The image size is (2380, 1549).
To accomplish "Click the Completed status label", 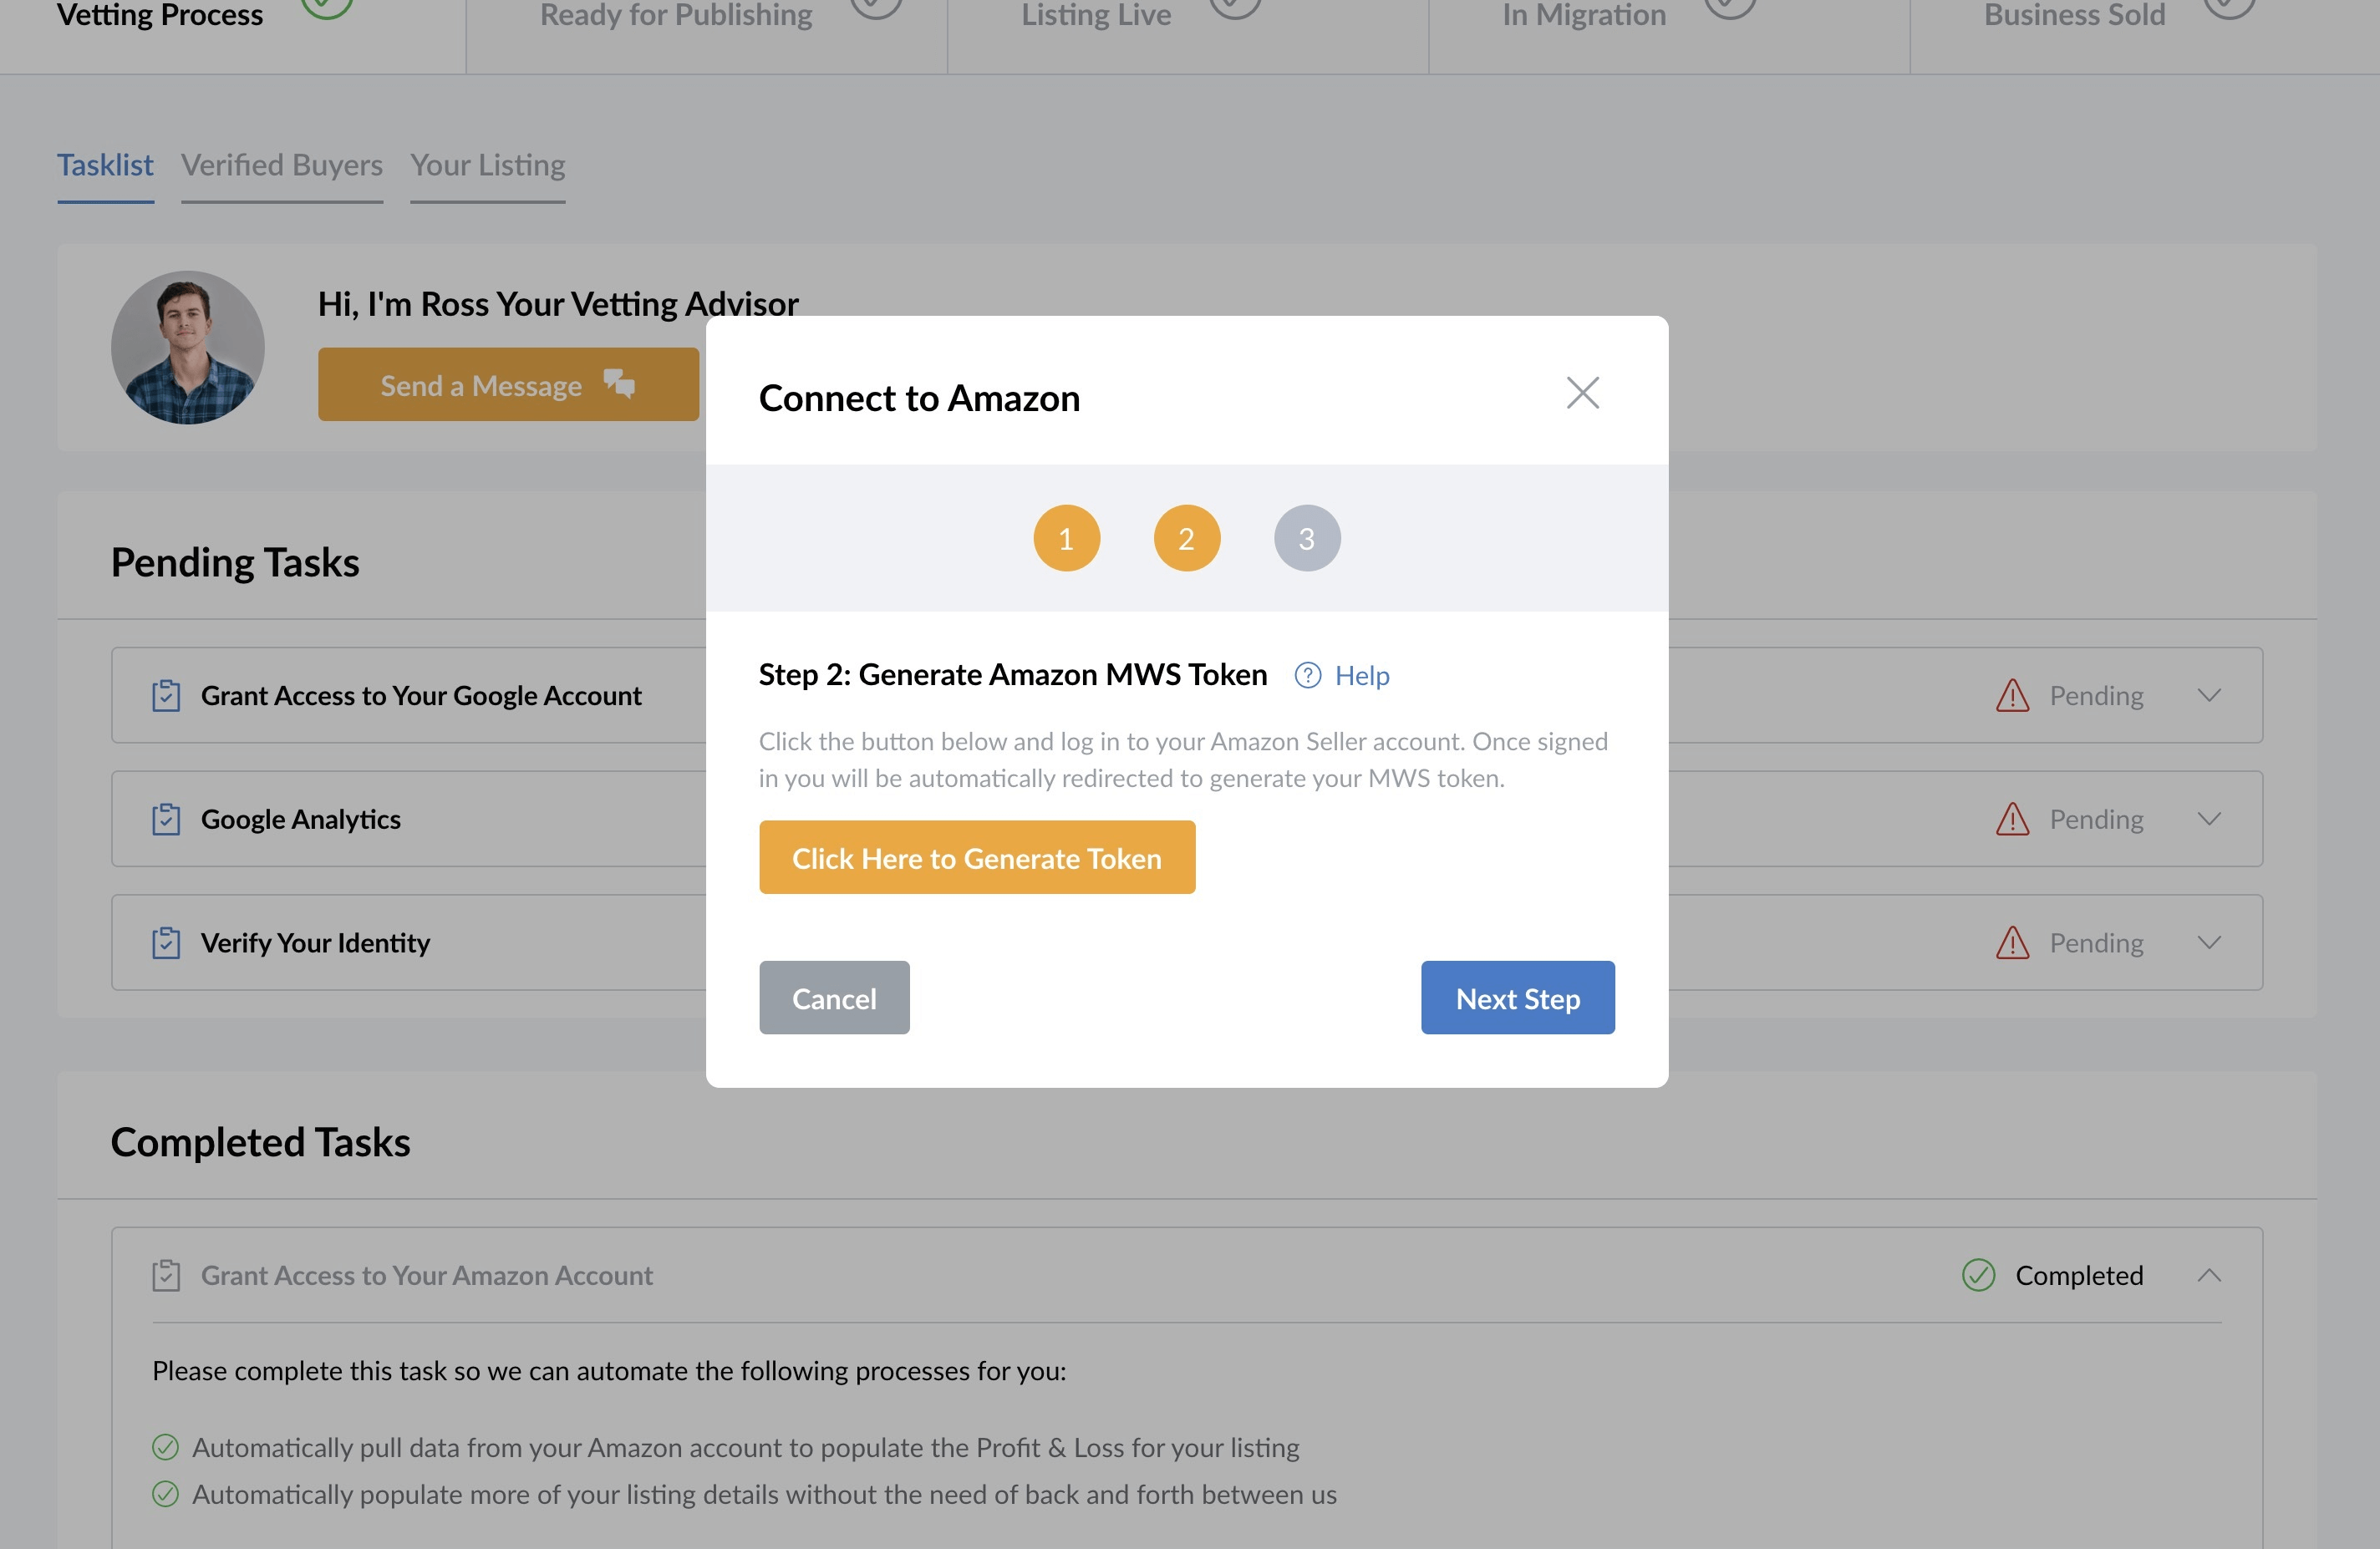I will pos(2079,1275).
